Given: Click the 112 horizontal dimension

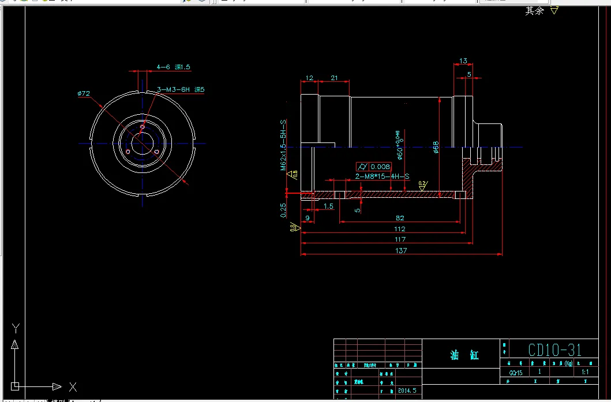Looking at the screenshot, I should pos(400,228).
